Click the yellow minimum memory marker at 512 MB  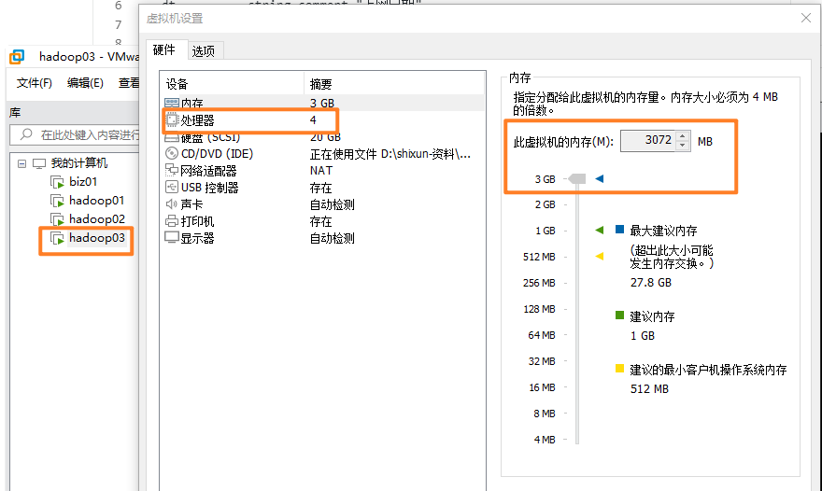click(x=599, y=257)
